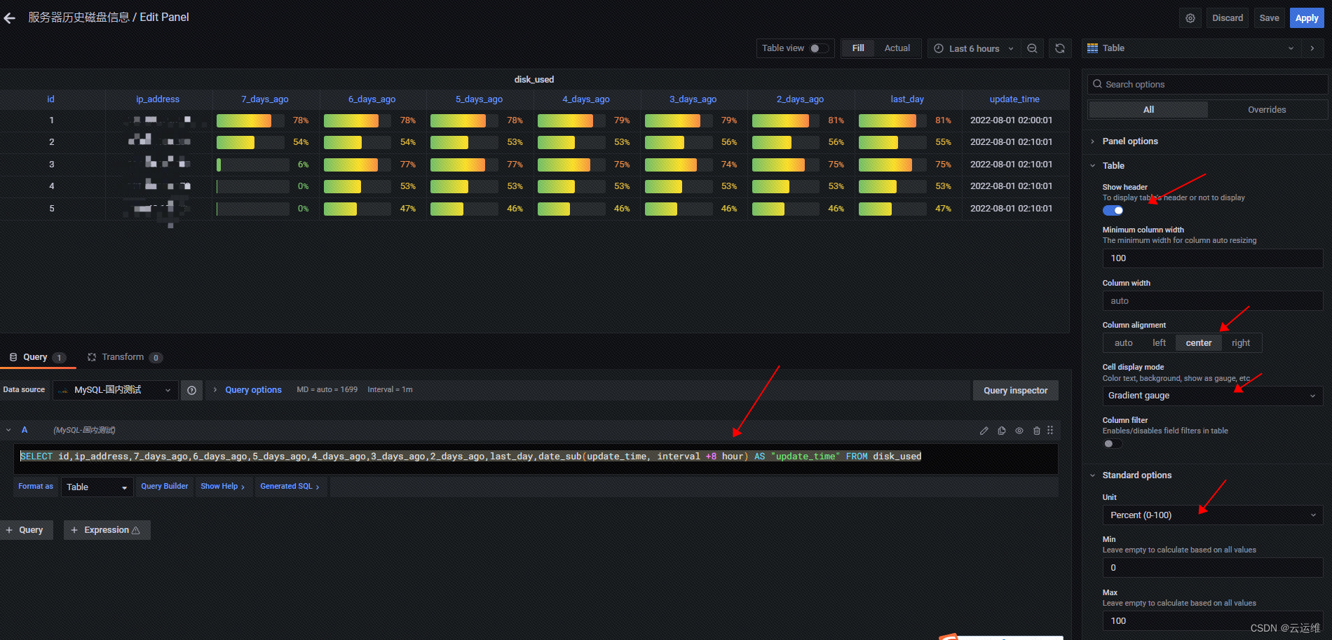Switch to the Query tab

click(x=38, y=357)
